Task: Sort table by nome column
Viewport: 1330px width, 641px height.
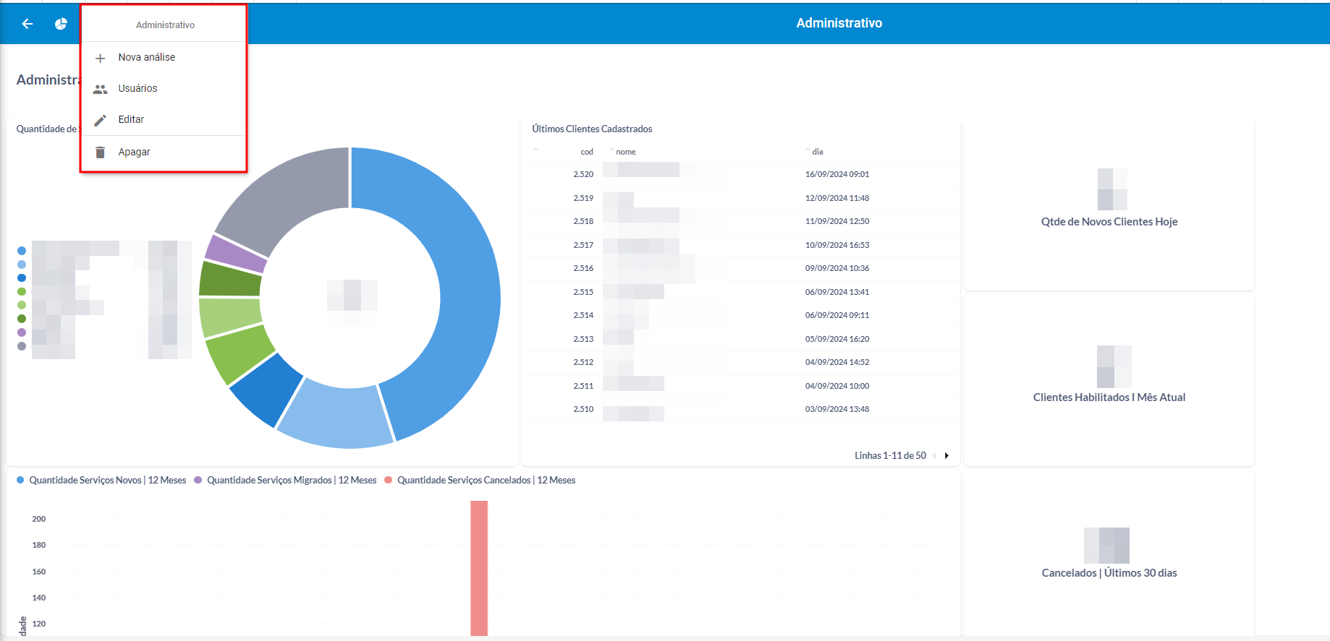Action: pos(626,152)
